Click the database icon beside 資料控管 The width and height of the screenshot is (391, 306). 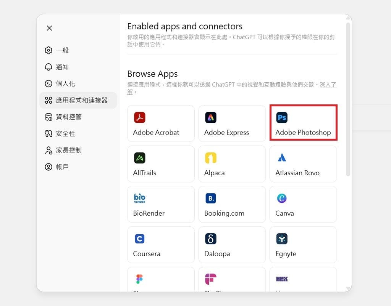(x=48, y=117)
